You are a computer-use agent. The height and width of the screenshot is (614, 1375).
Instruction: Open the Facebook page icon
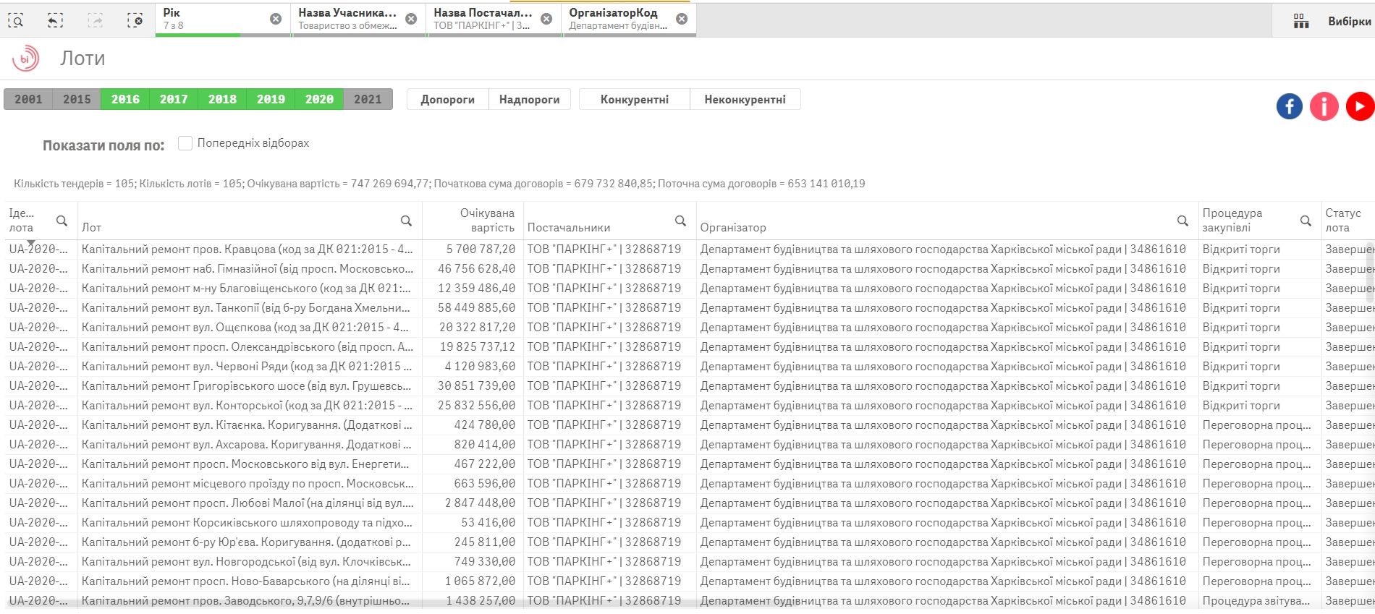click(x=1289, y=106)
